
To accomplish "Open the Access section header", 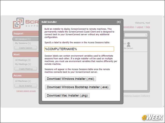I will point(26,76).
